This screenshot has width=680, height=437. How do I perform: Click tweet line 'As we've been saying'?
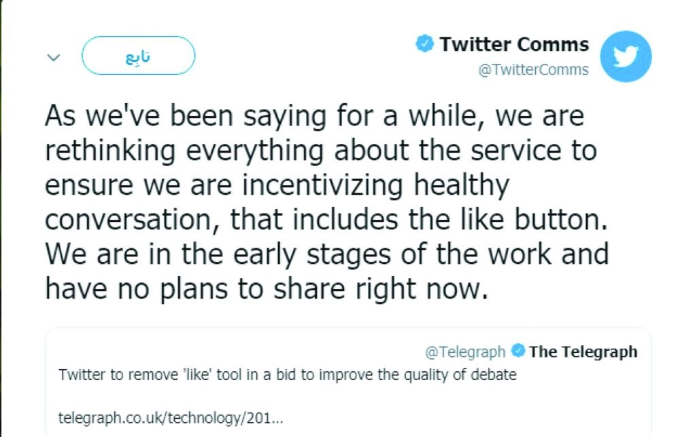tap(314, 117)
